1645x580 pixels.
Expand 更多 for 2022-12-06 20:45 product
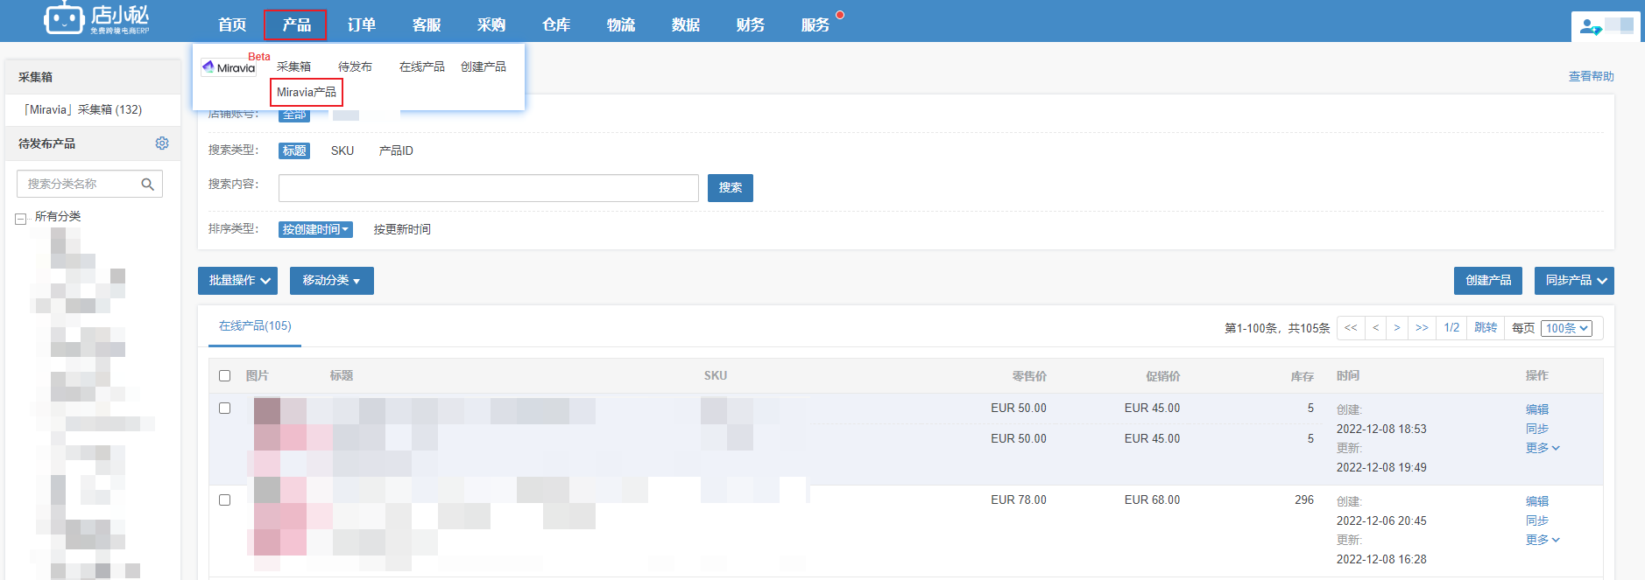[1543, 540]
